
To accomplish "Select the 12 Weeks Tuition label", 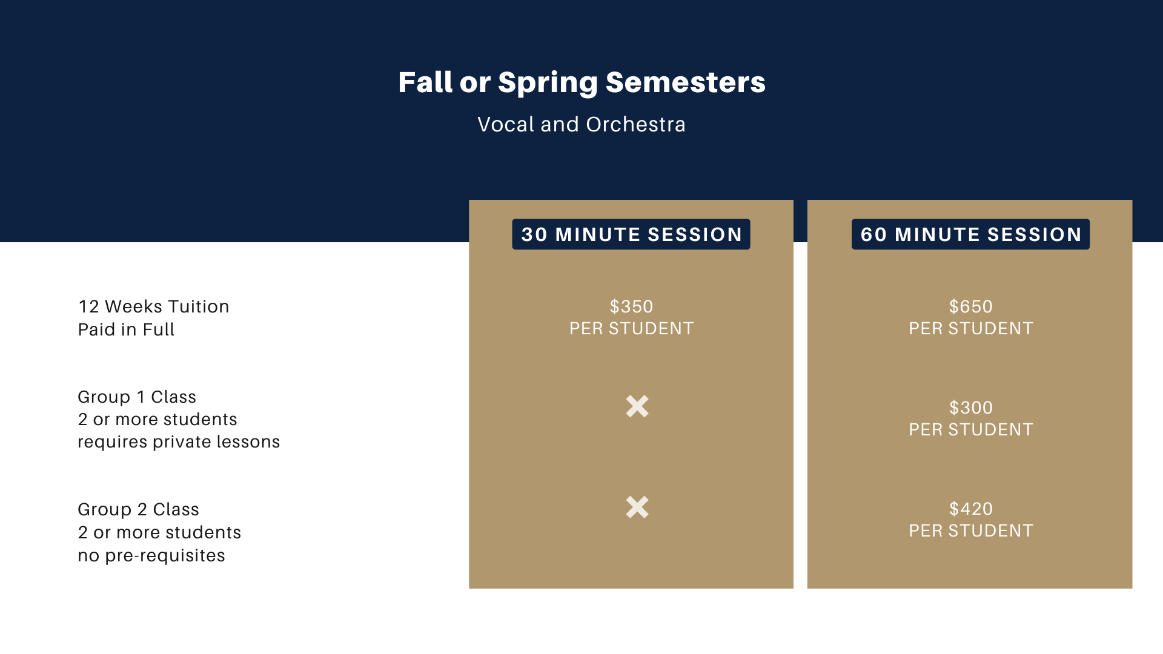I will tap(154, 306).
